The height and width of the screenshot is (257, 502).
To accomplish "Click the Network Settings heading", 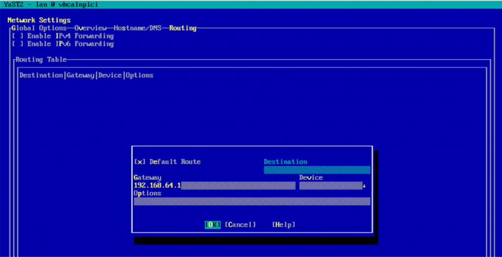I will [39, 20].
